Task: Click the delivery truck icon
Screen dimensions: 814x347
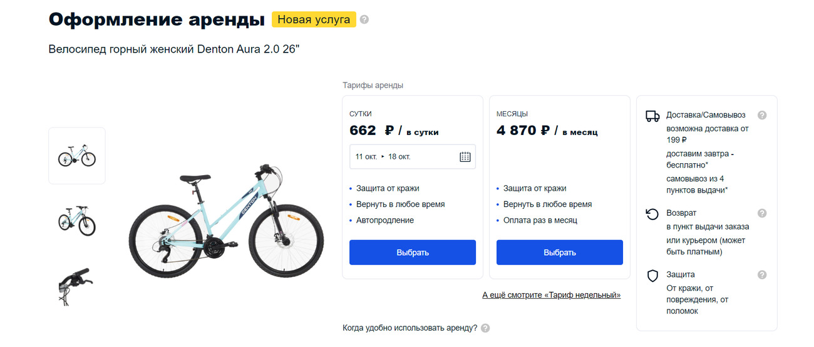Action: point(652,116)
